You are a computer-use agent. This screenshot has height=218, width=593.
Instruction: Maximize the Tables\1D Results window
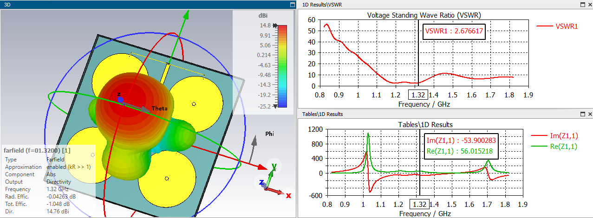[583, 114]
